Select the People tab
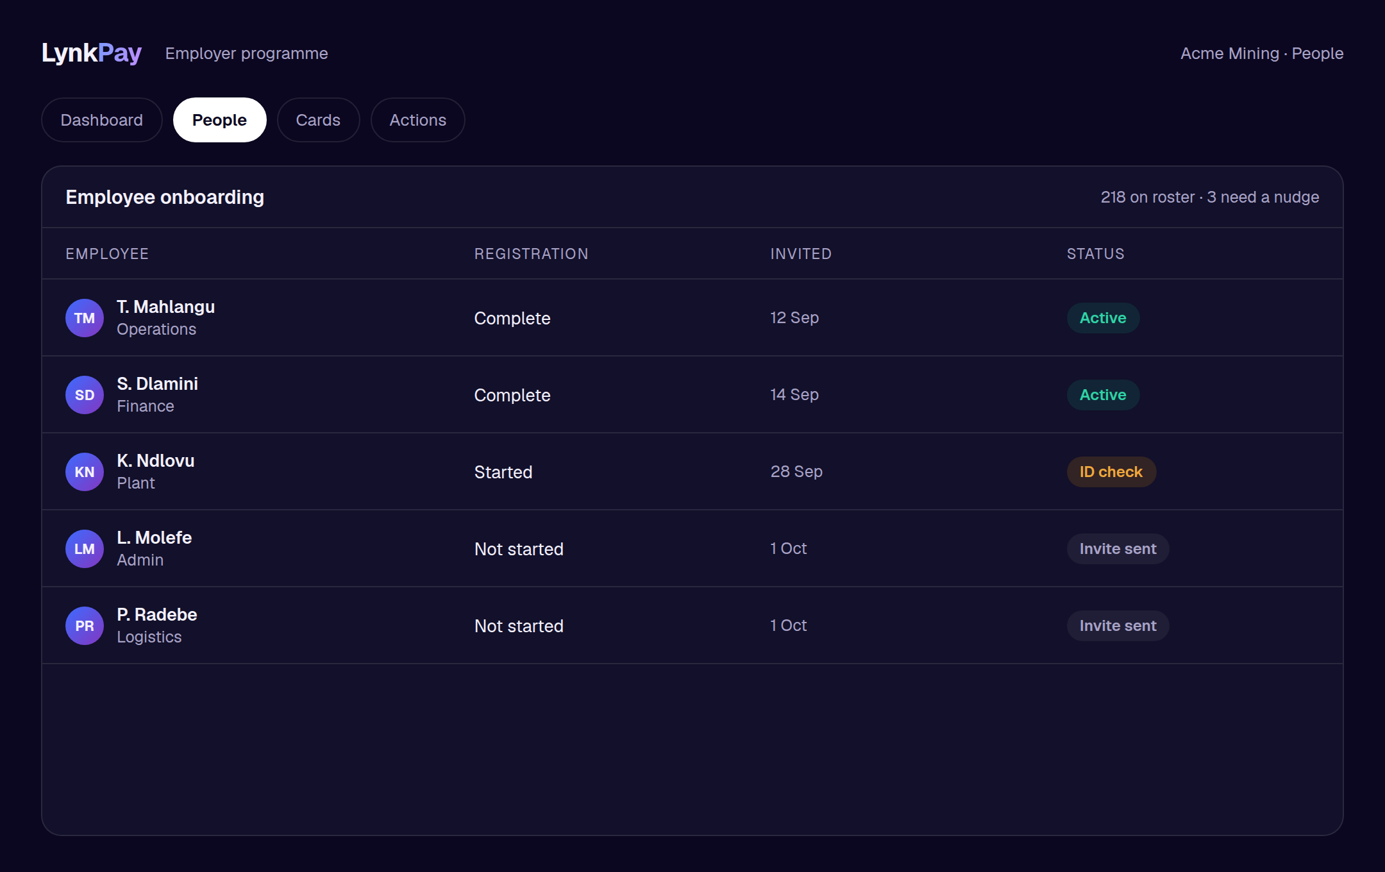The image size is (1385, 872). tap(220, 120)
